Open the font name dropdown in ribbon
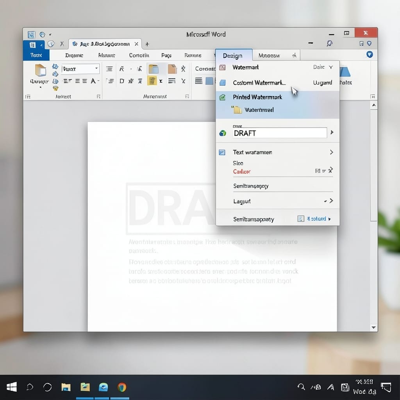400x400 pixels. 96,69
